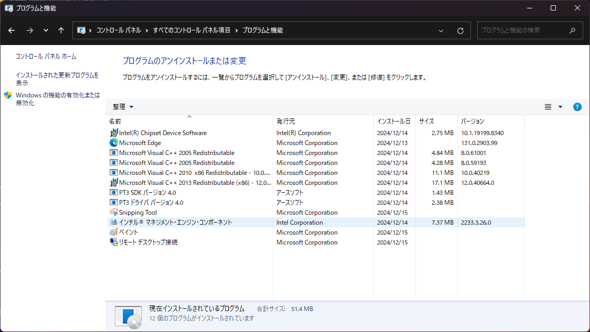Sort by the 名前 column header
This screenshot has height=332, width=590.
[x=190, y=121]
